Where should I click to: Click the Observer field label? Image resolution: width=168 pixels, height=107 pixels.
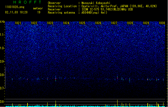tap(54, 3)
